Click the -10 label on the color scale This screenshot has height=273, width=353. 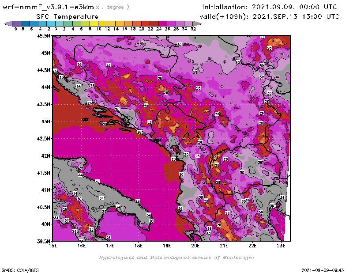(x=13, y=29)
